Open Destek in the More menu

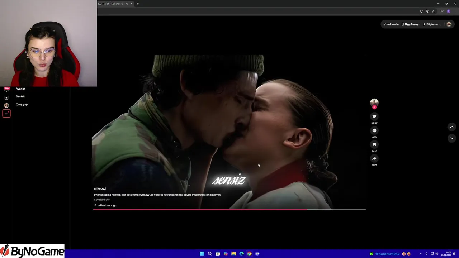coord(20,97)
